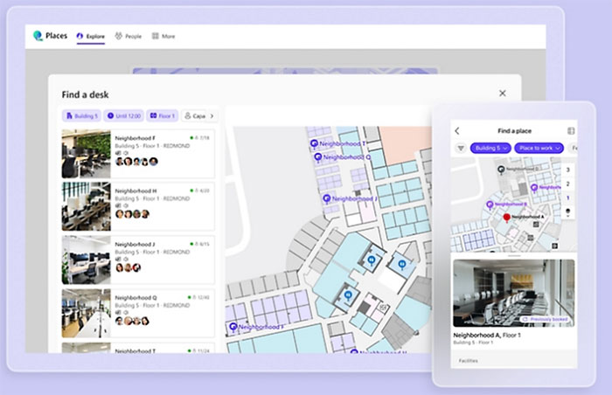Click red Neighborhood A pin on mobile map
The image size is (612, 395).
(506, 218)
